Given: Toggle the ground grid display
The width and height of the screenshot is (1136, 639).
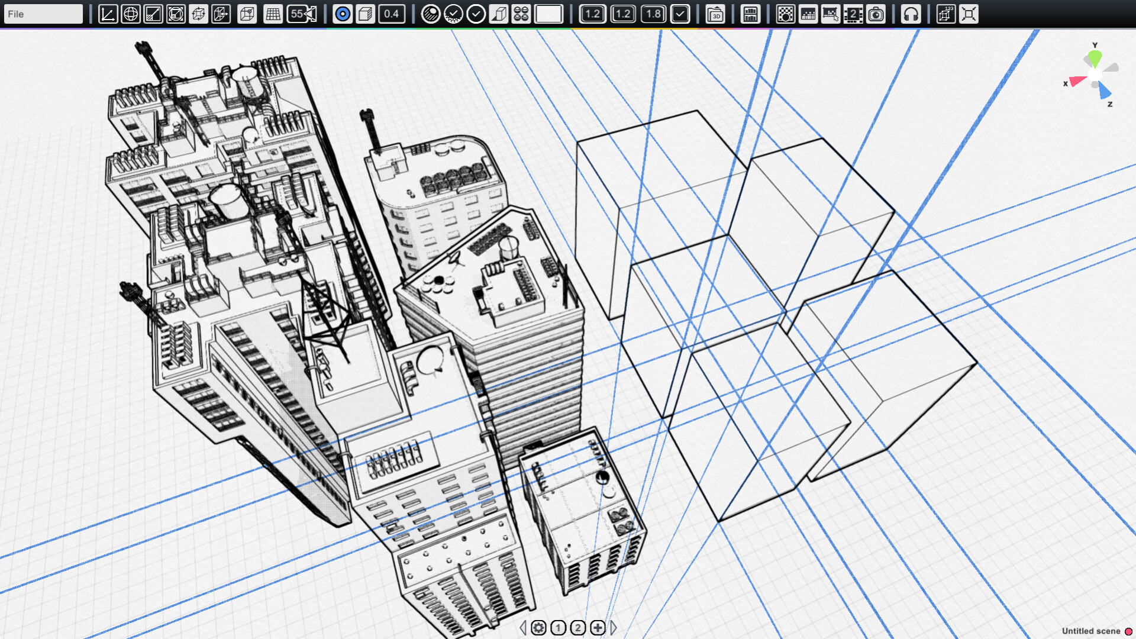Looking at the screenshot, I should pos(272,14).
